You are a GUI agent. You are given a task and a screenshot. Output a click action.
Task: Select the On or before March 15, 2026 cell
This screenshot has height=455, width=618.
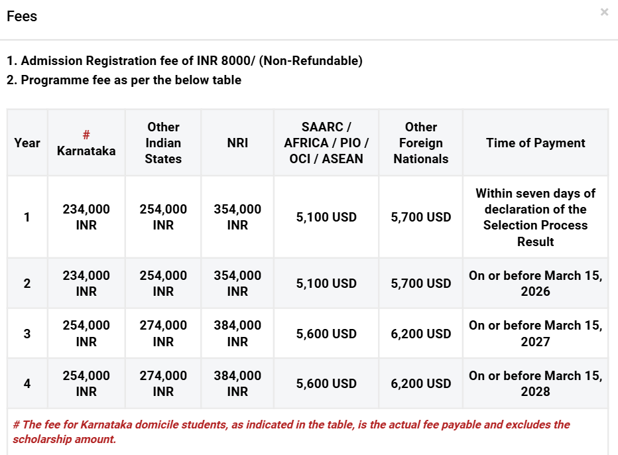[x=535, y=283]
